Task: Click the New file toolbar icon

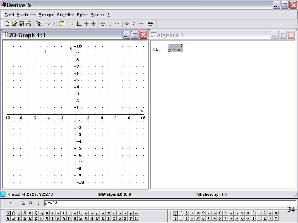Action: tap(7, 24)
